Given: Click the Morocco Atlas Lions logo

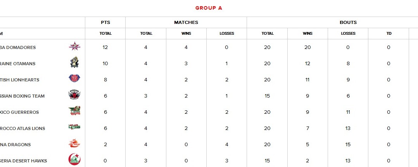Looking at the screenshot, I should pyautogui.click(x=74, y=128).
